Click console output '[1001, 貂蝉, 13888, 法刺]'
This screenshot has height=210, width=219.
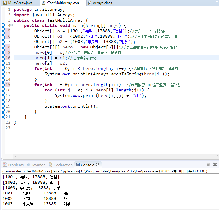31,177
